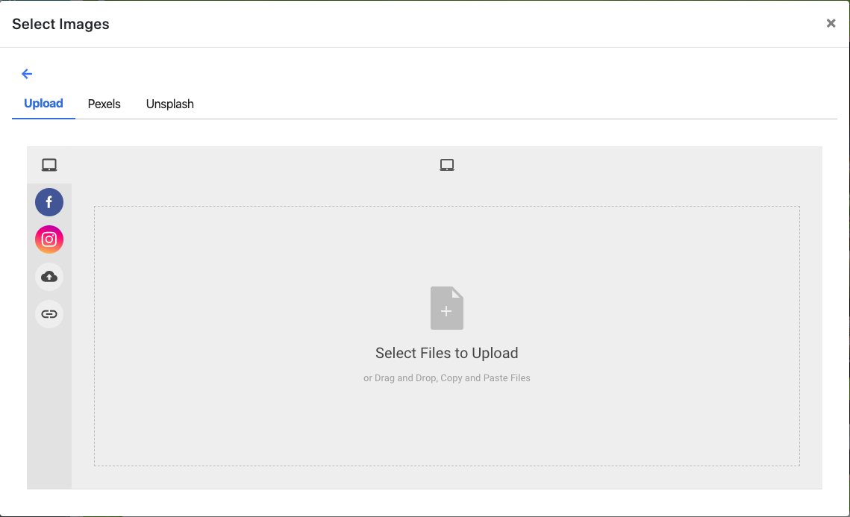Go to the Unsplash tab
Viewport: 850px width, 517px height.
pos(170,104)
